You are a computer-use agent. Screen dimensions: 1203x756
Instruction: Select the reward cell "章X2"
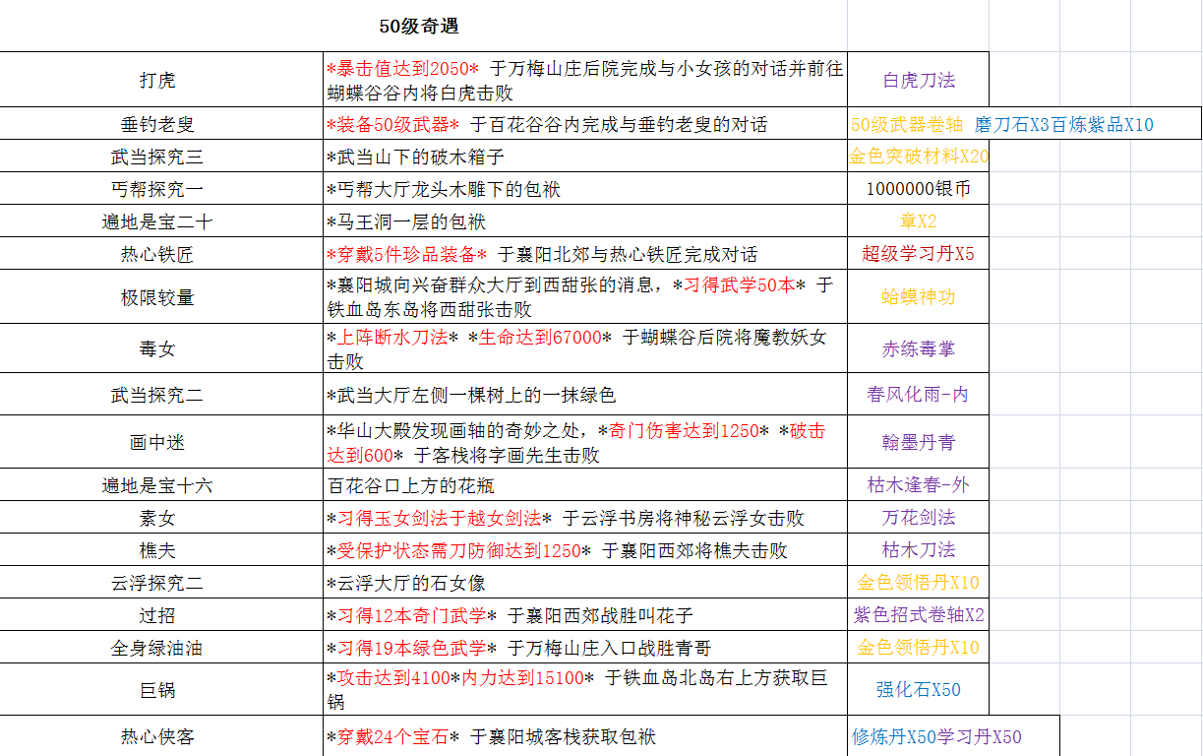point(919,221)
